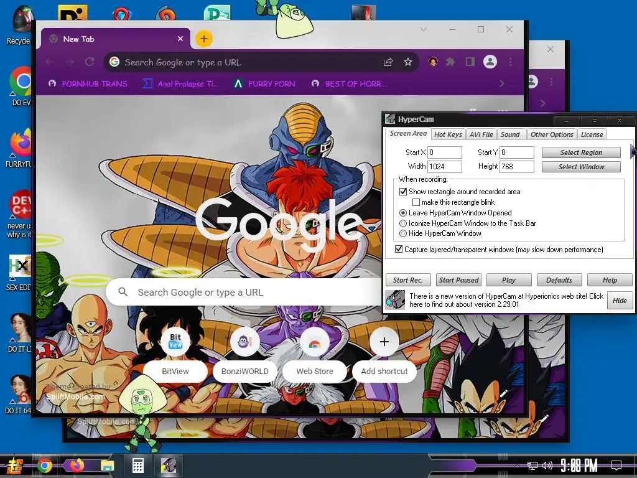The image size is (637, 478).
Task: Open the Sound tab in HyperCam
Action: click(510, 134)
